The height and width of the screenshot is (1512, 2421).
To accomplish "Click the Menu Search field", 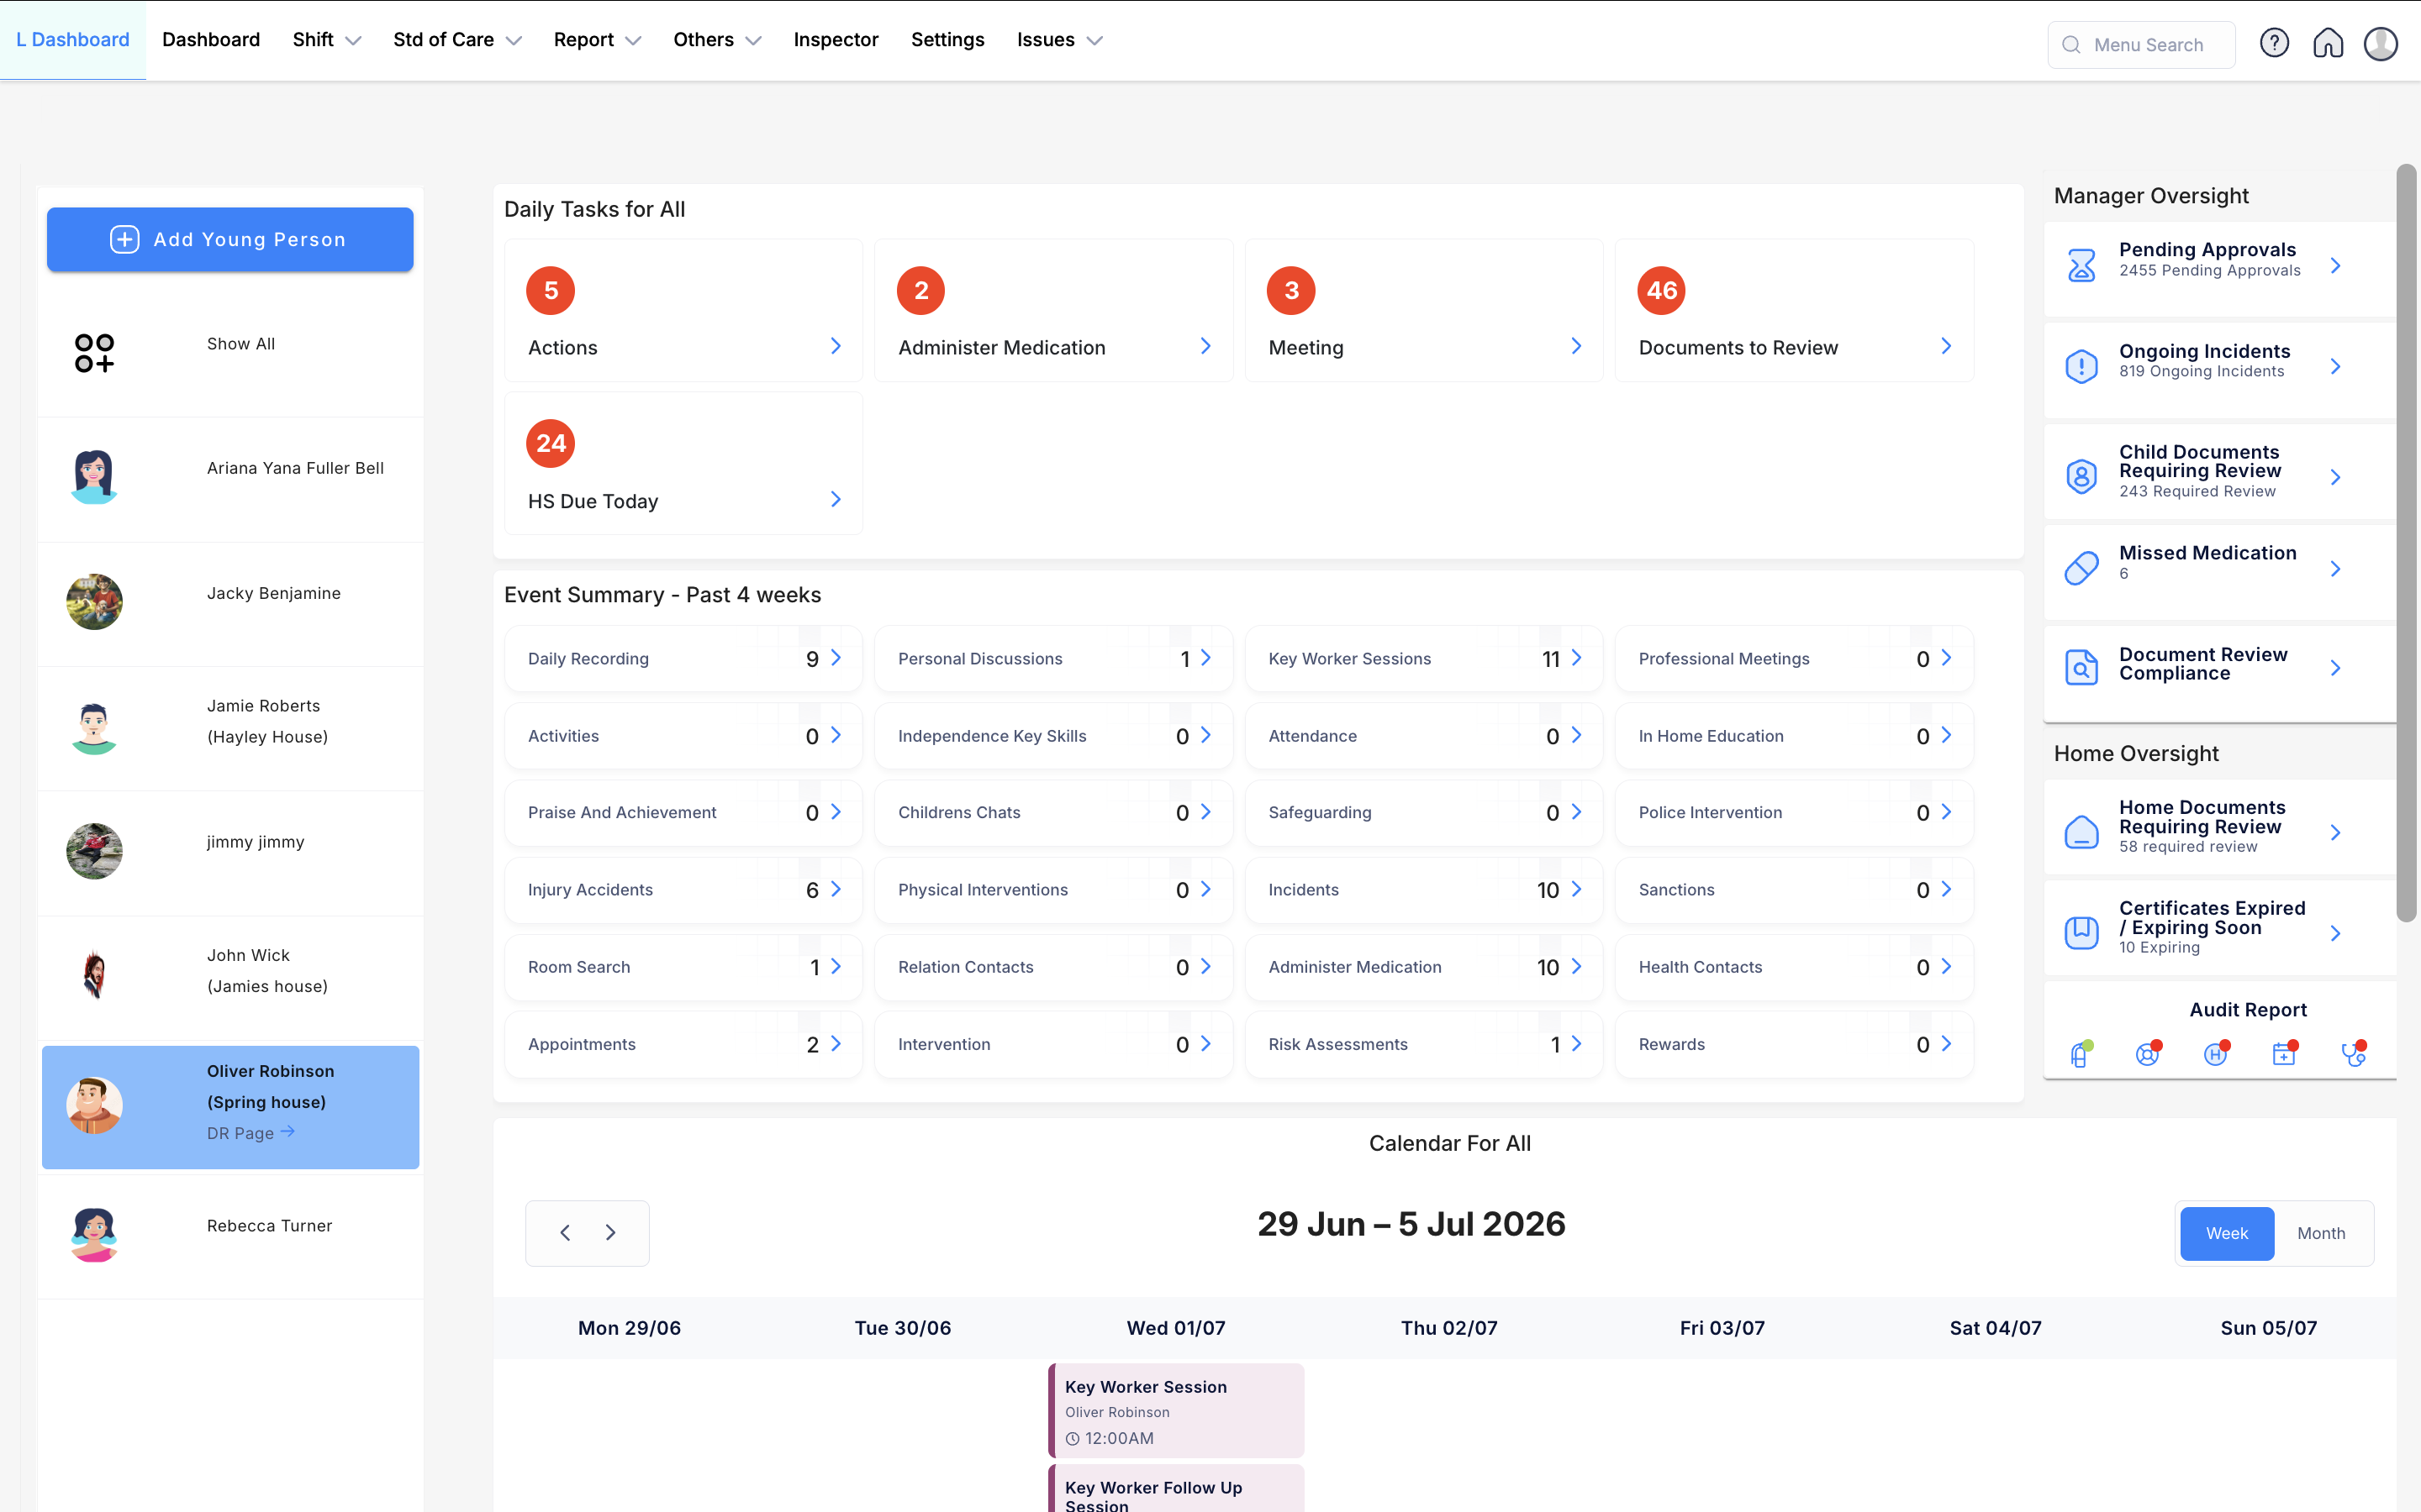I will point(2141,45).
